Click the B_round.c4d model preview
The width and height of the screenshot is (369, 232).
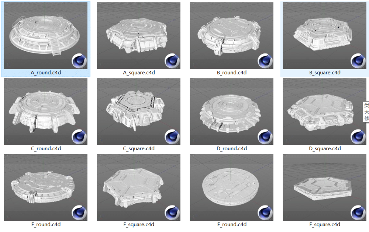pyautogui.click(x=232, y=36)
